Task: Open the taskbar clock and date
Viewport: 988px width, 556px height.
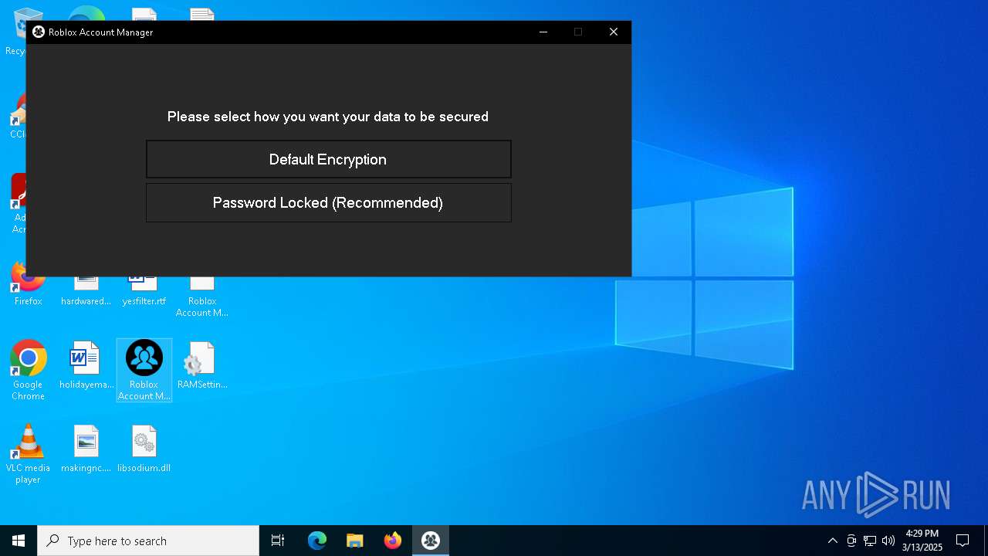Action: 922,541
